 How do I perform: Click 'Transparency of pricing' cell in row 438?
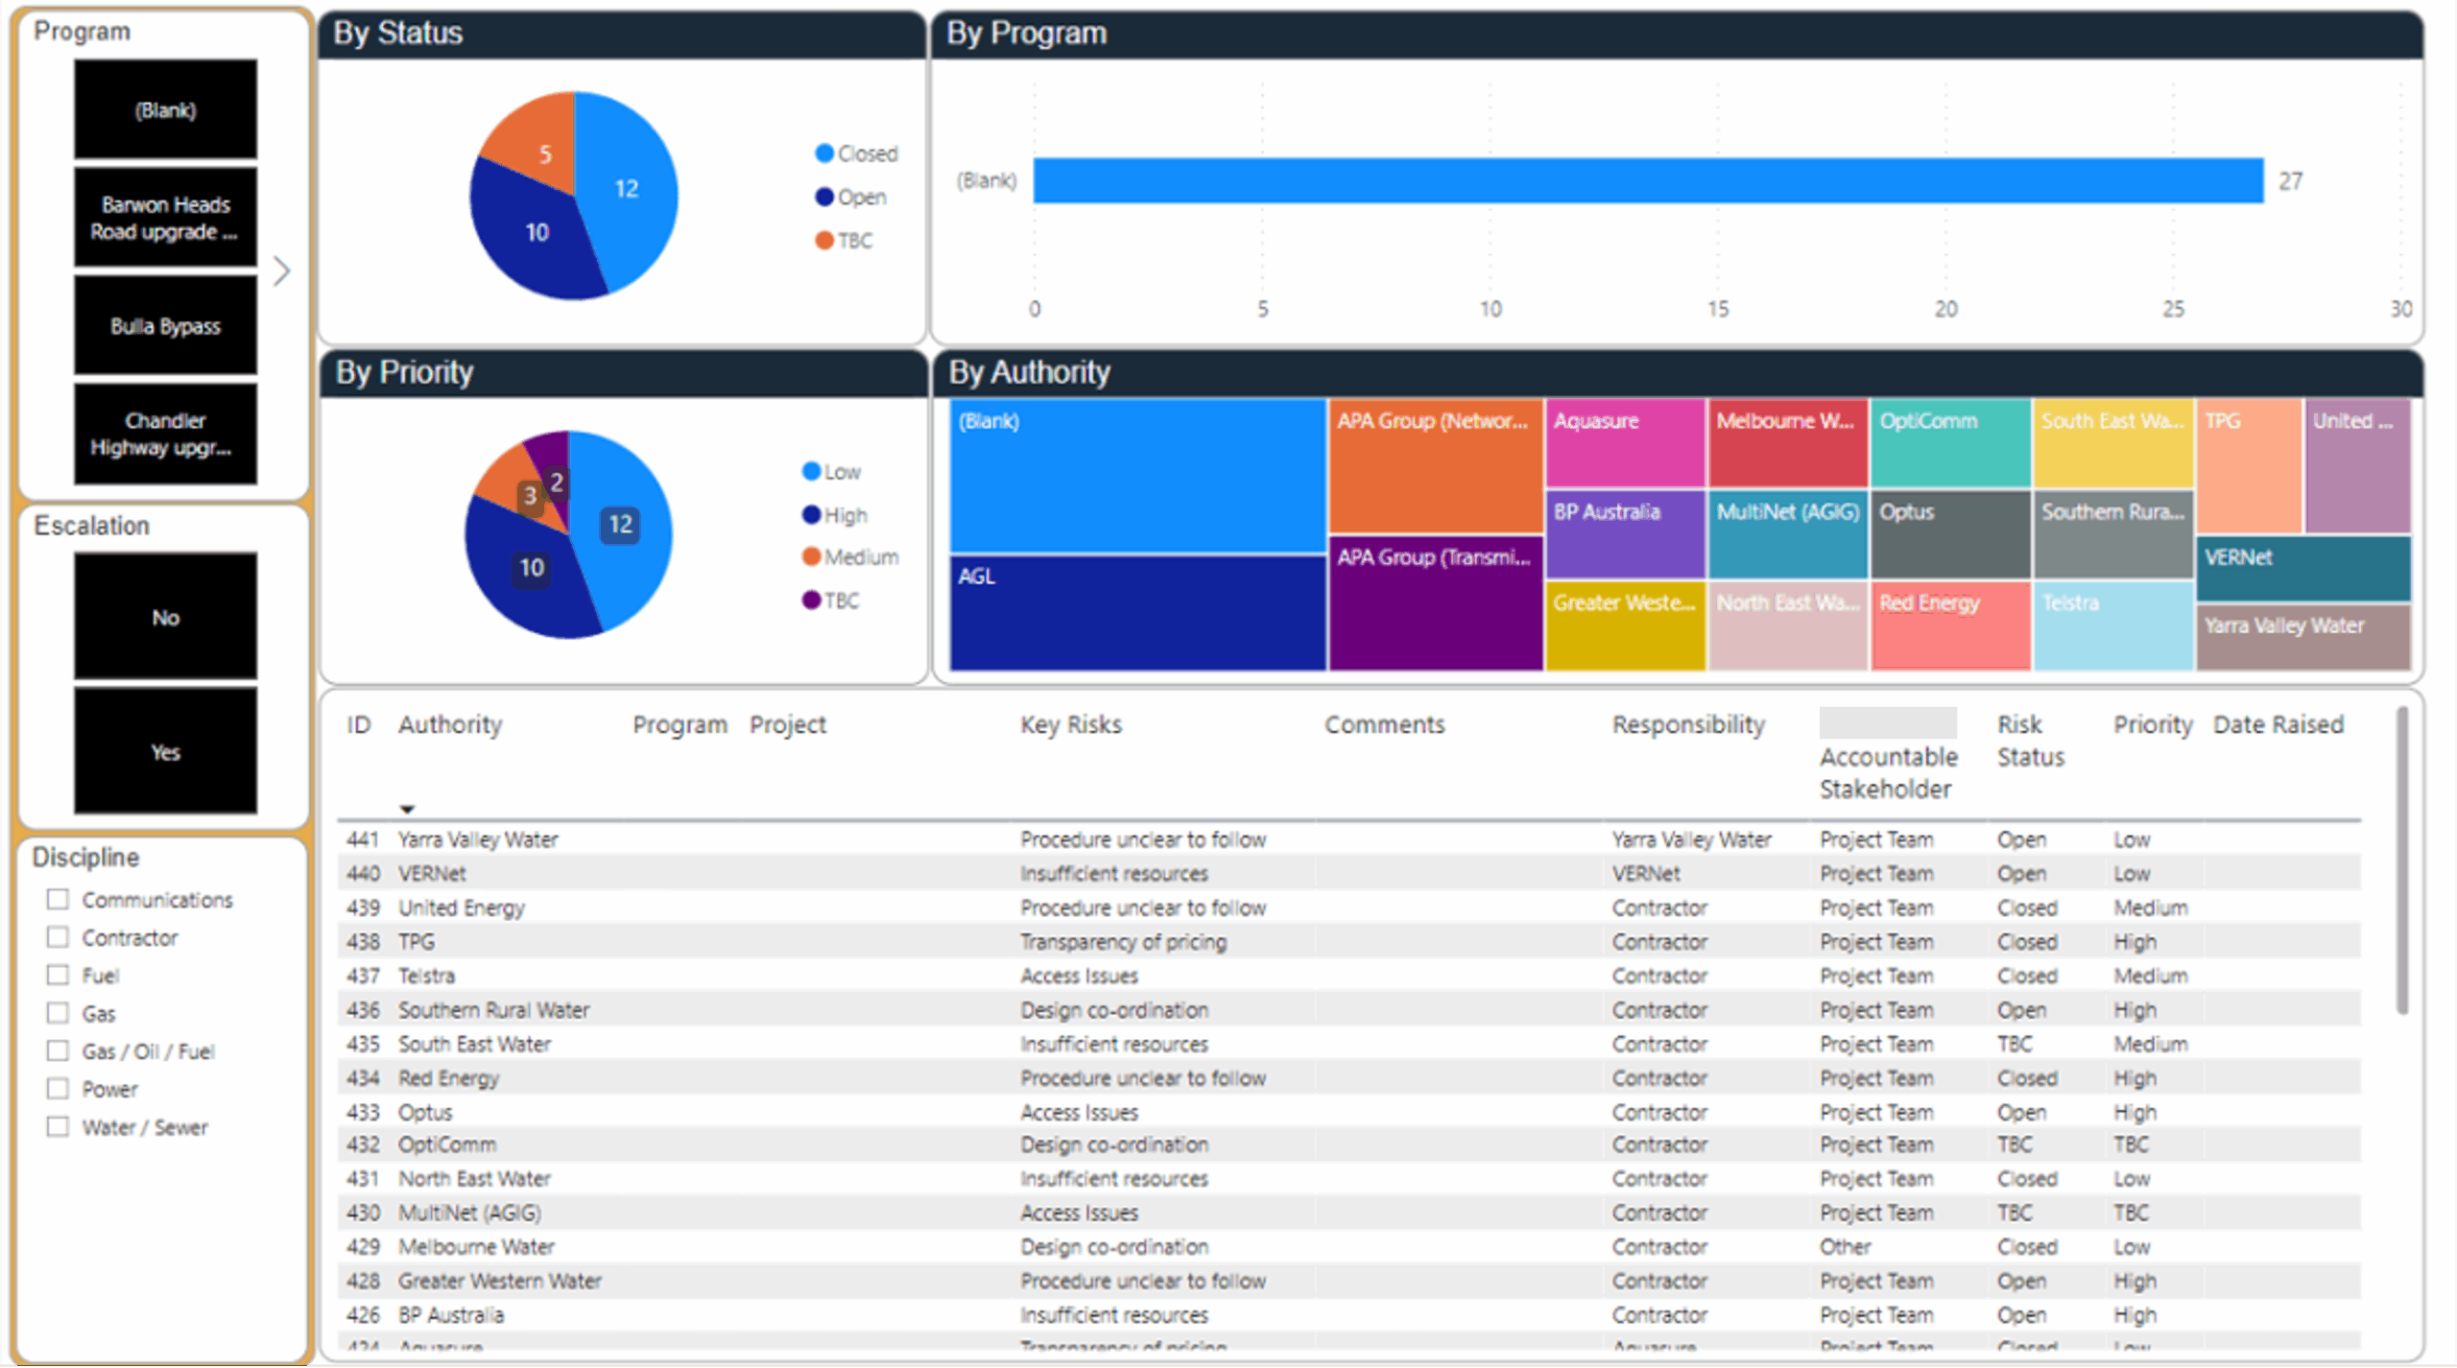(x=1123, y=942)
